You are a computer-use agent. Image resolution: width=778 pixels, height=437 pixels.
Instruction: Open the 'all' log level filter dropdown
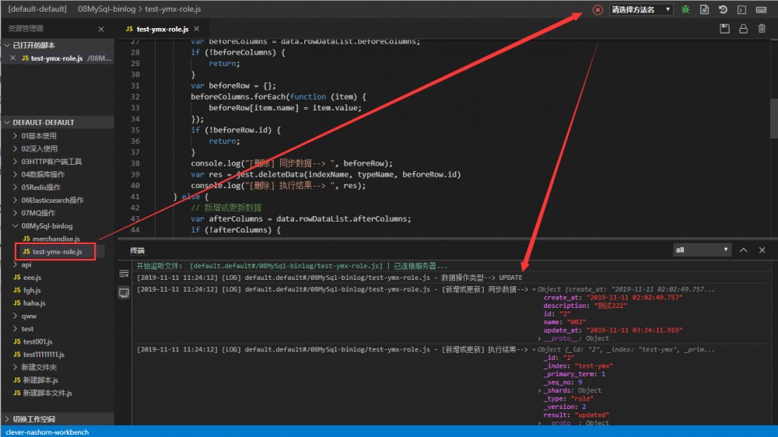coord(703,250)
